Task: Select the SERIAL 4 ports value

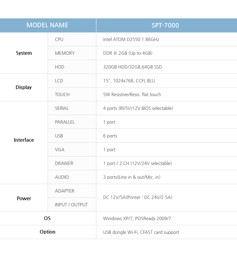Action: [x=138, y=108]
